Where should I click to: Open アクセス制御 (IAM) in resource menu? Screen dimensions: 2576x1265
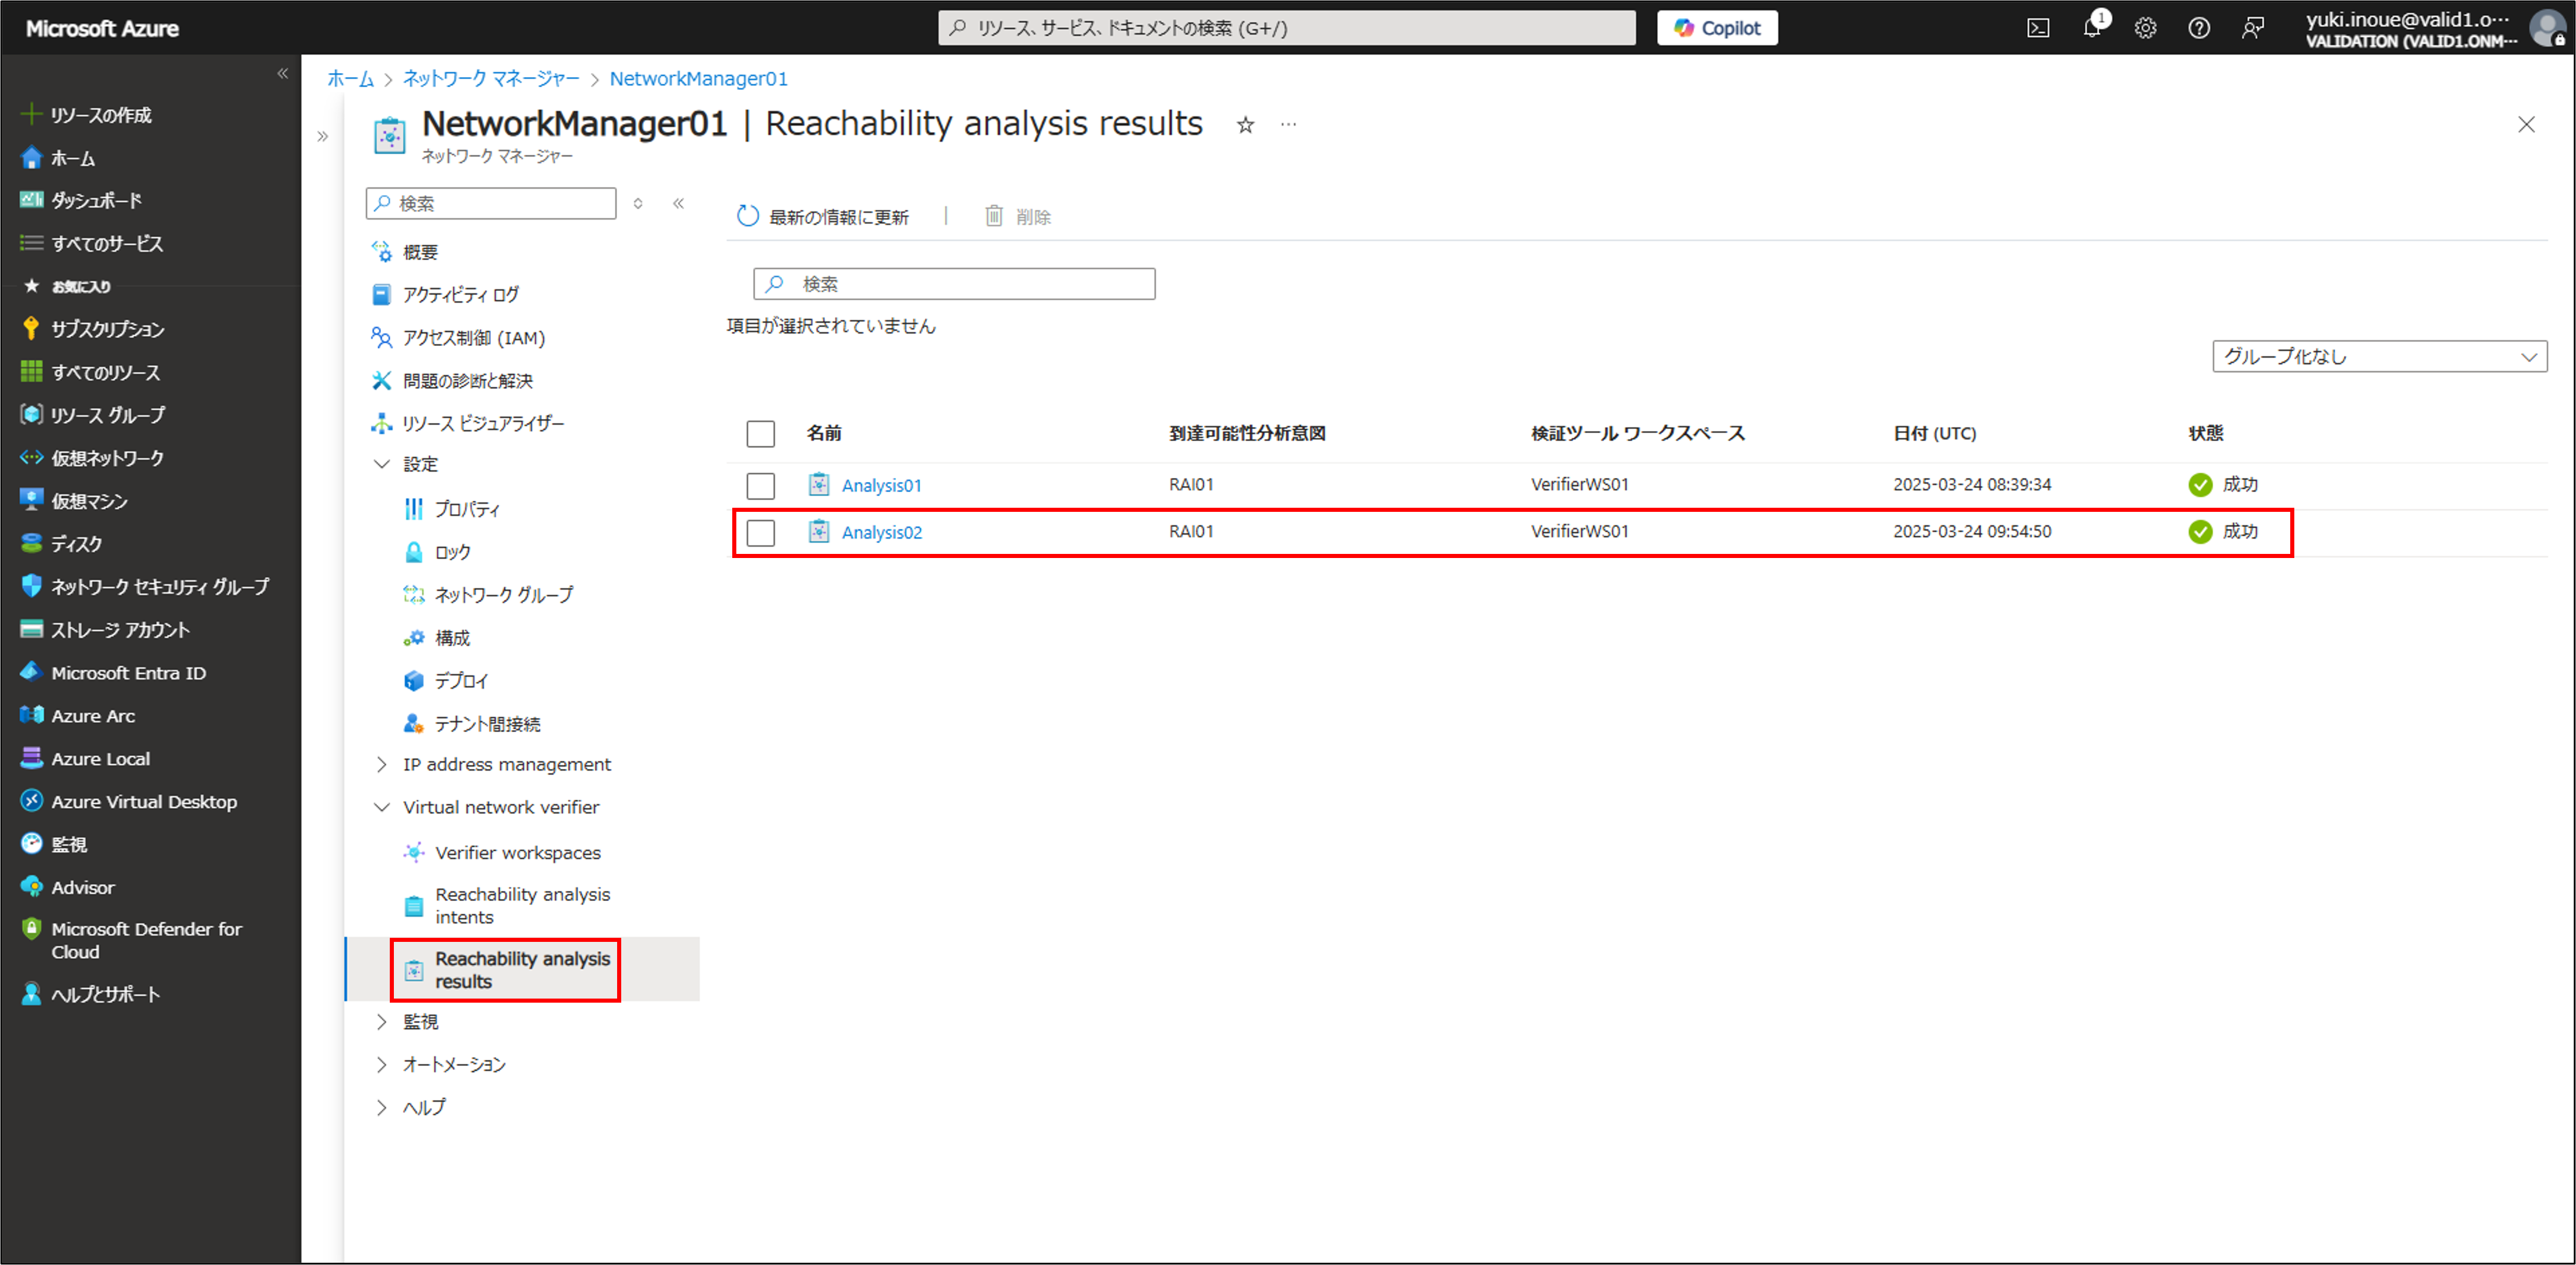point(458,338)
